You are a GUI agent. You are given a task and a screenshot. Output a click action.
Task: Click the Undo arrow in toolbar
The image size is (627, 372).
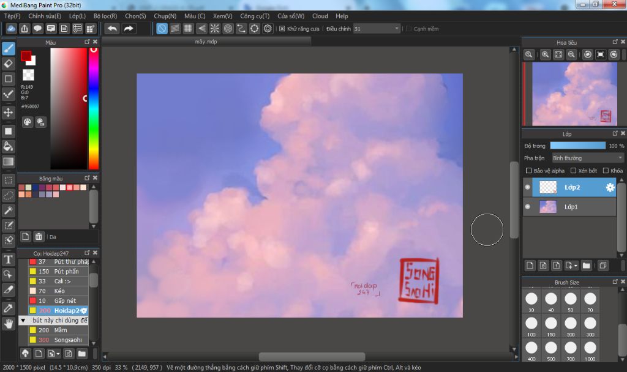pos(113,28)
